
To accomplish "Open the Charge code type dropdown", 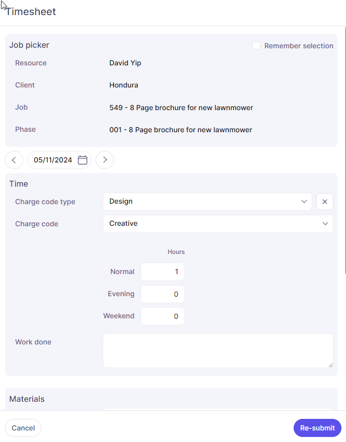I will [x=207, y=202].
